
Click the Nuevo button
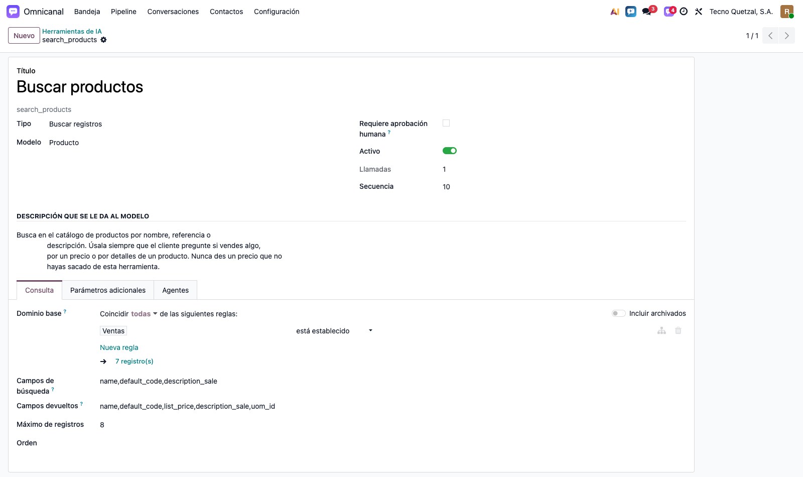point(24,36)
